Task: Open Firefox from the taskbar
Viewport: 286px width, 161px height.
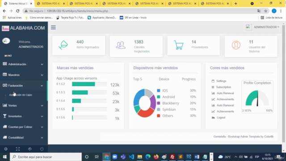Action: (156, 157)
